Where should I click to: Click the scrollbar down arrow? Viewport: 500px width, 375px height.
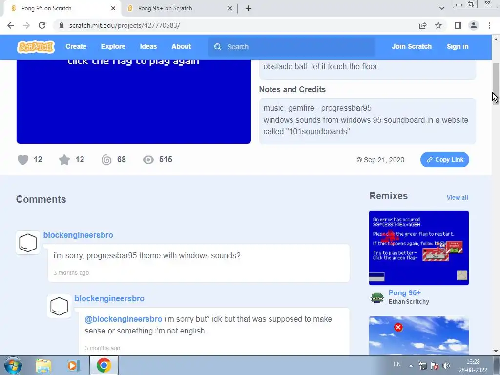[496, 351]
